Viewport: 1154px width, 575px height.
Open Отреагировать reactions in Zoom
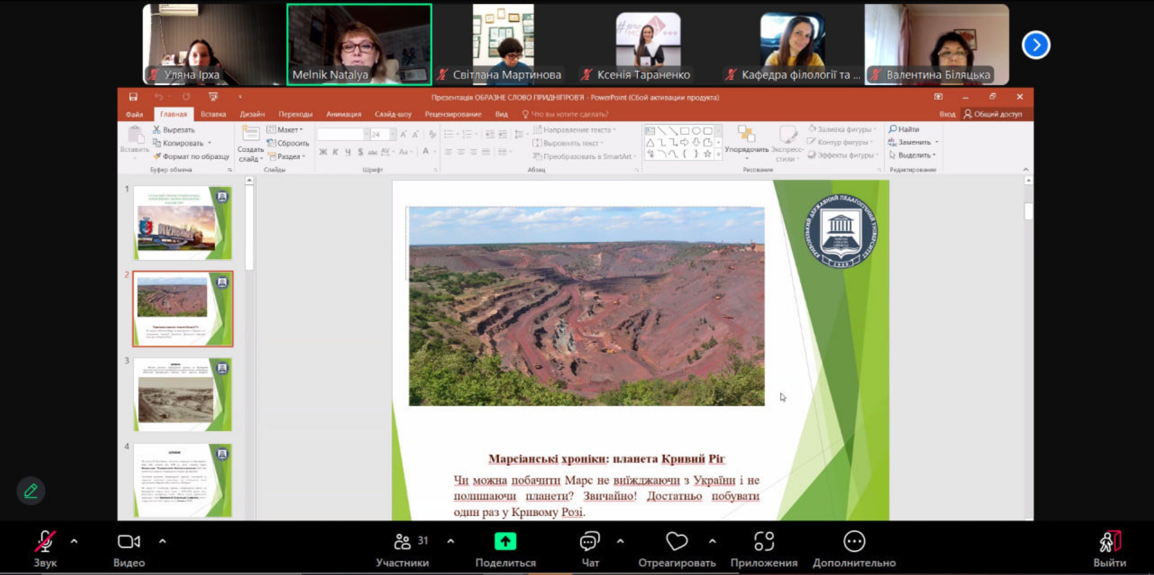pyautogui.click(x=677, y=550)
